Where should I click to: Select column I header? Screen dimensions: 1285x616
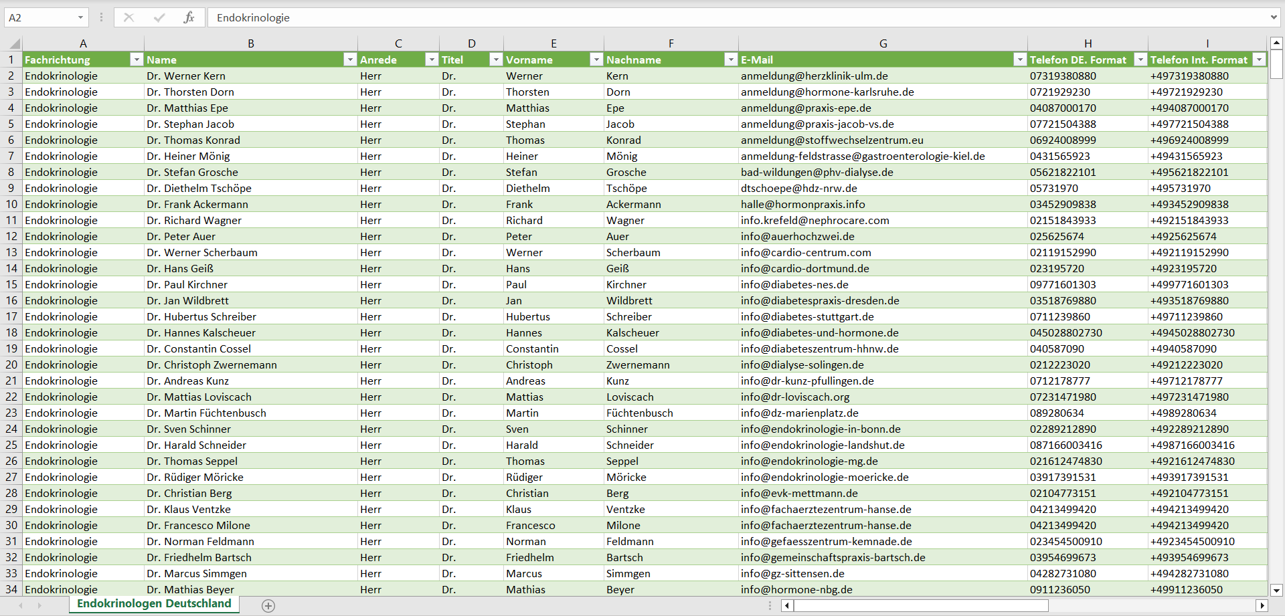click(1207, 43)
